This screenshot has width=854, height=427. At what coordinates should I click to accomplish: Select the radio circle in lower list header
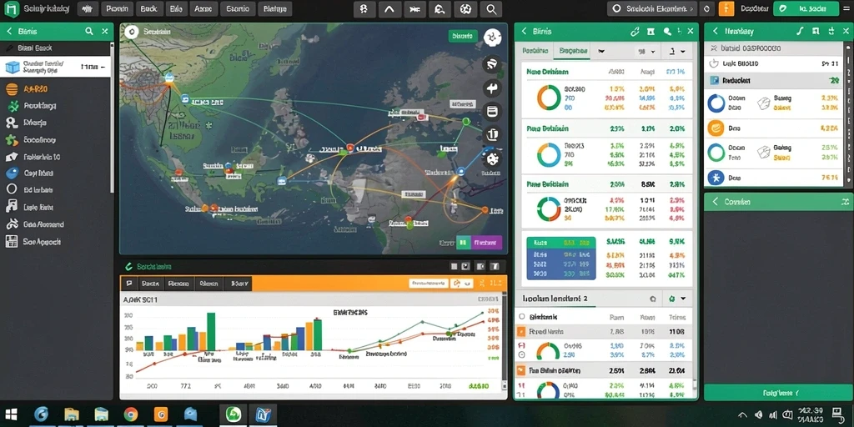pos(522,316)
